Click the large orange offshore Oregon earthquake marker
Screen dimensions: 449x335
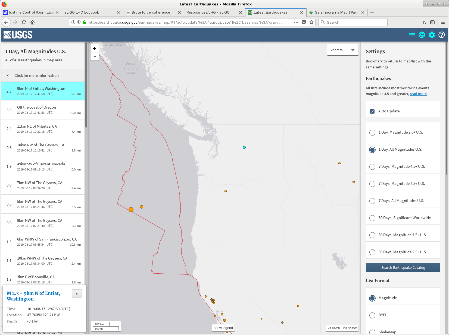tap(131, 210)
